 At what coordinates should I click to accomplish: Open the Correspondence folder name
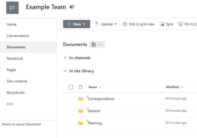tap(101, 99)
